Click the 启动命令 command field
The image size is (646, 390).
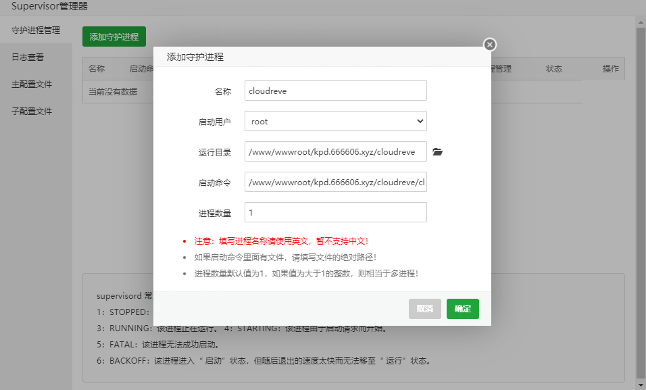pos(335,182)
